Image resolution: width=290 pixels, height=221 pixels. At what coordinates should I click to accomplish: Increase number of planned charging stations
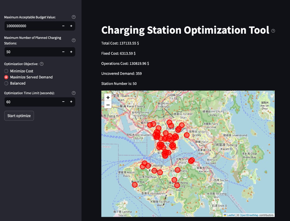[71, 52]
